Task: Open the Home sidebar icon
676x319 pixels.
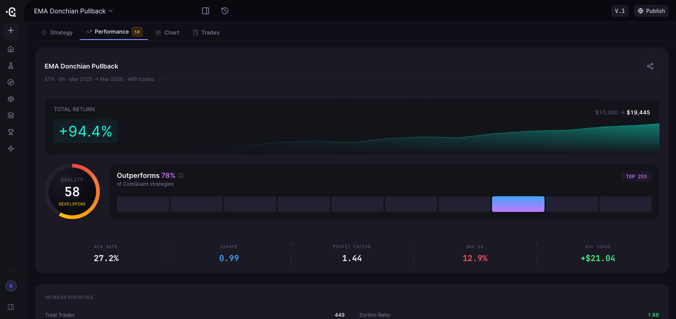Action: (x=11, y=49)
